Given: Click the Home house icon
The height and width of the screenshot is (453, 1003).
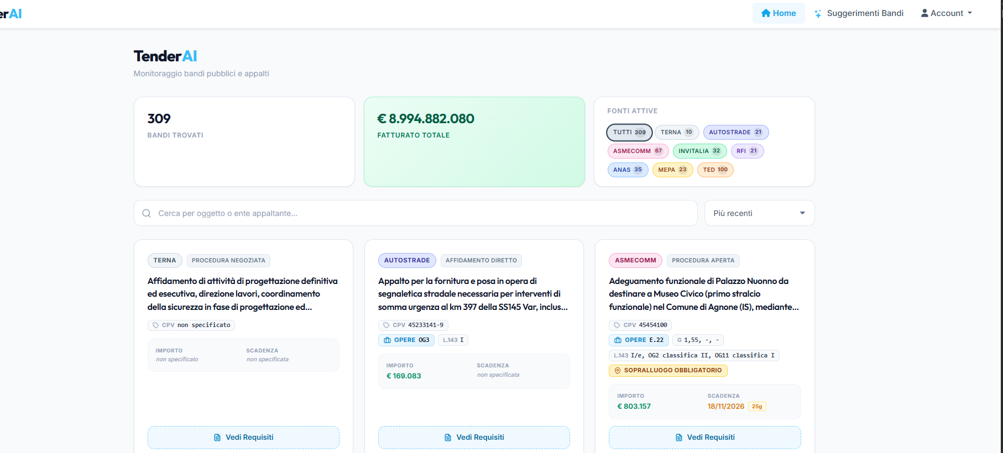Looking at the screenshot, I should coord(766,13).
